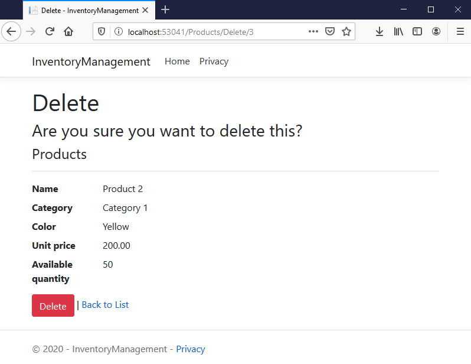Open Firefox account icon

coord(436,31)
